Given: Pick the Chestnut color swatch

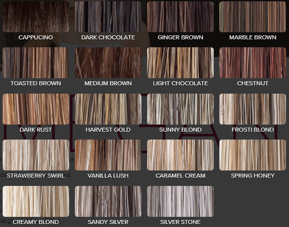Looking at the screenshot, I should point(252,63).
